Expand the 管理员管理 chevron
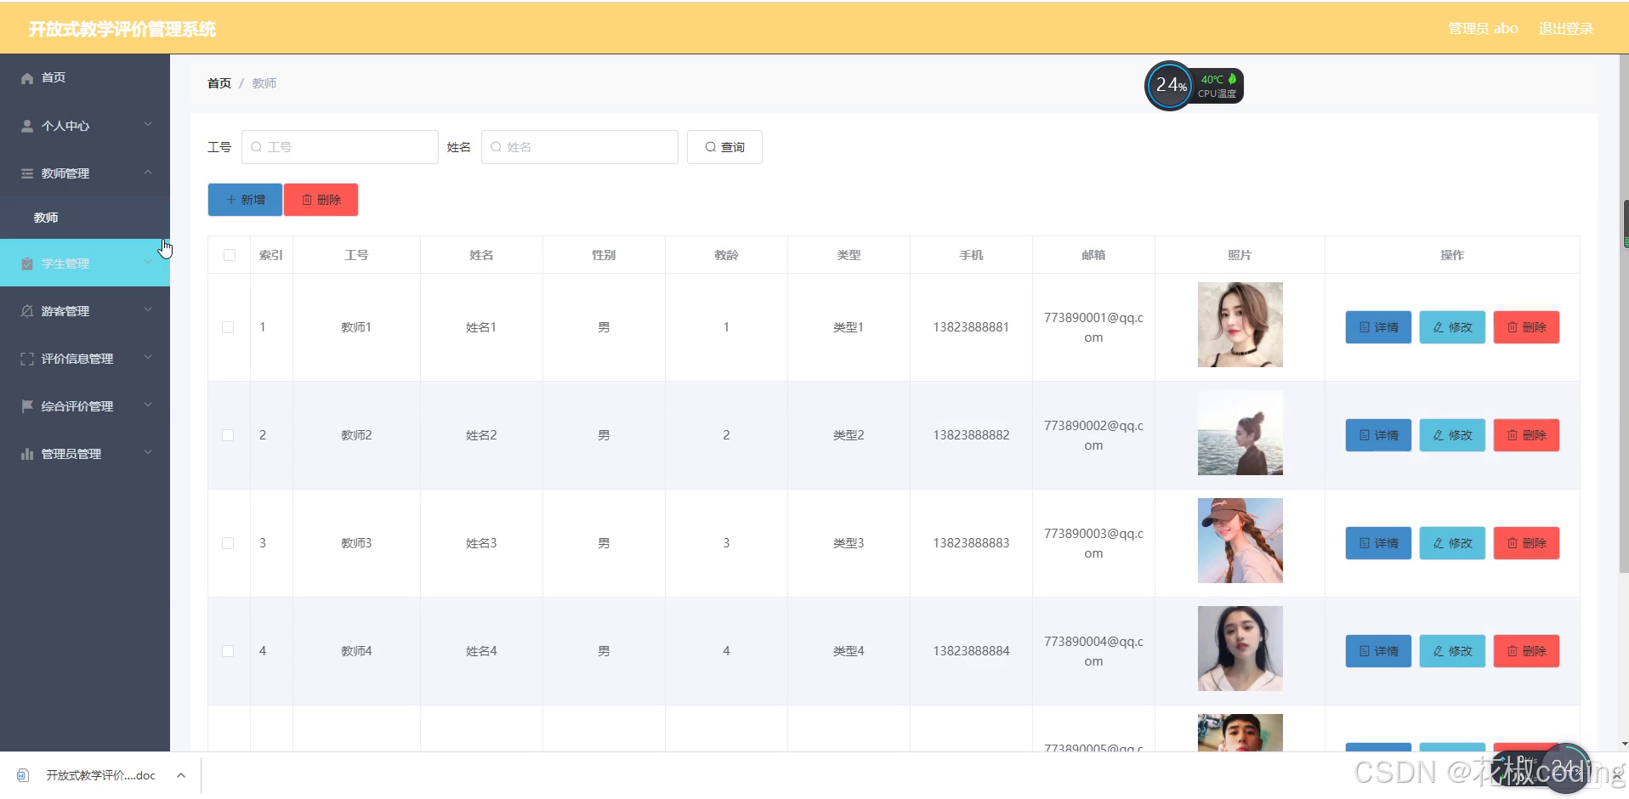This screenshot has height=799, width=1629. [x=148, y=453]
